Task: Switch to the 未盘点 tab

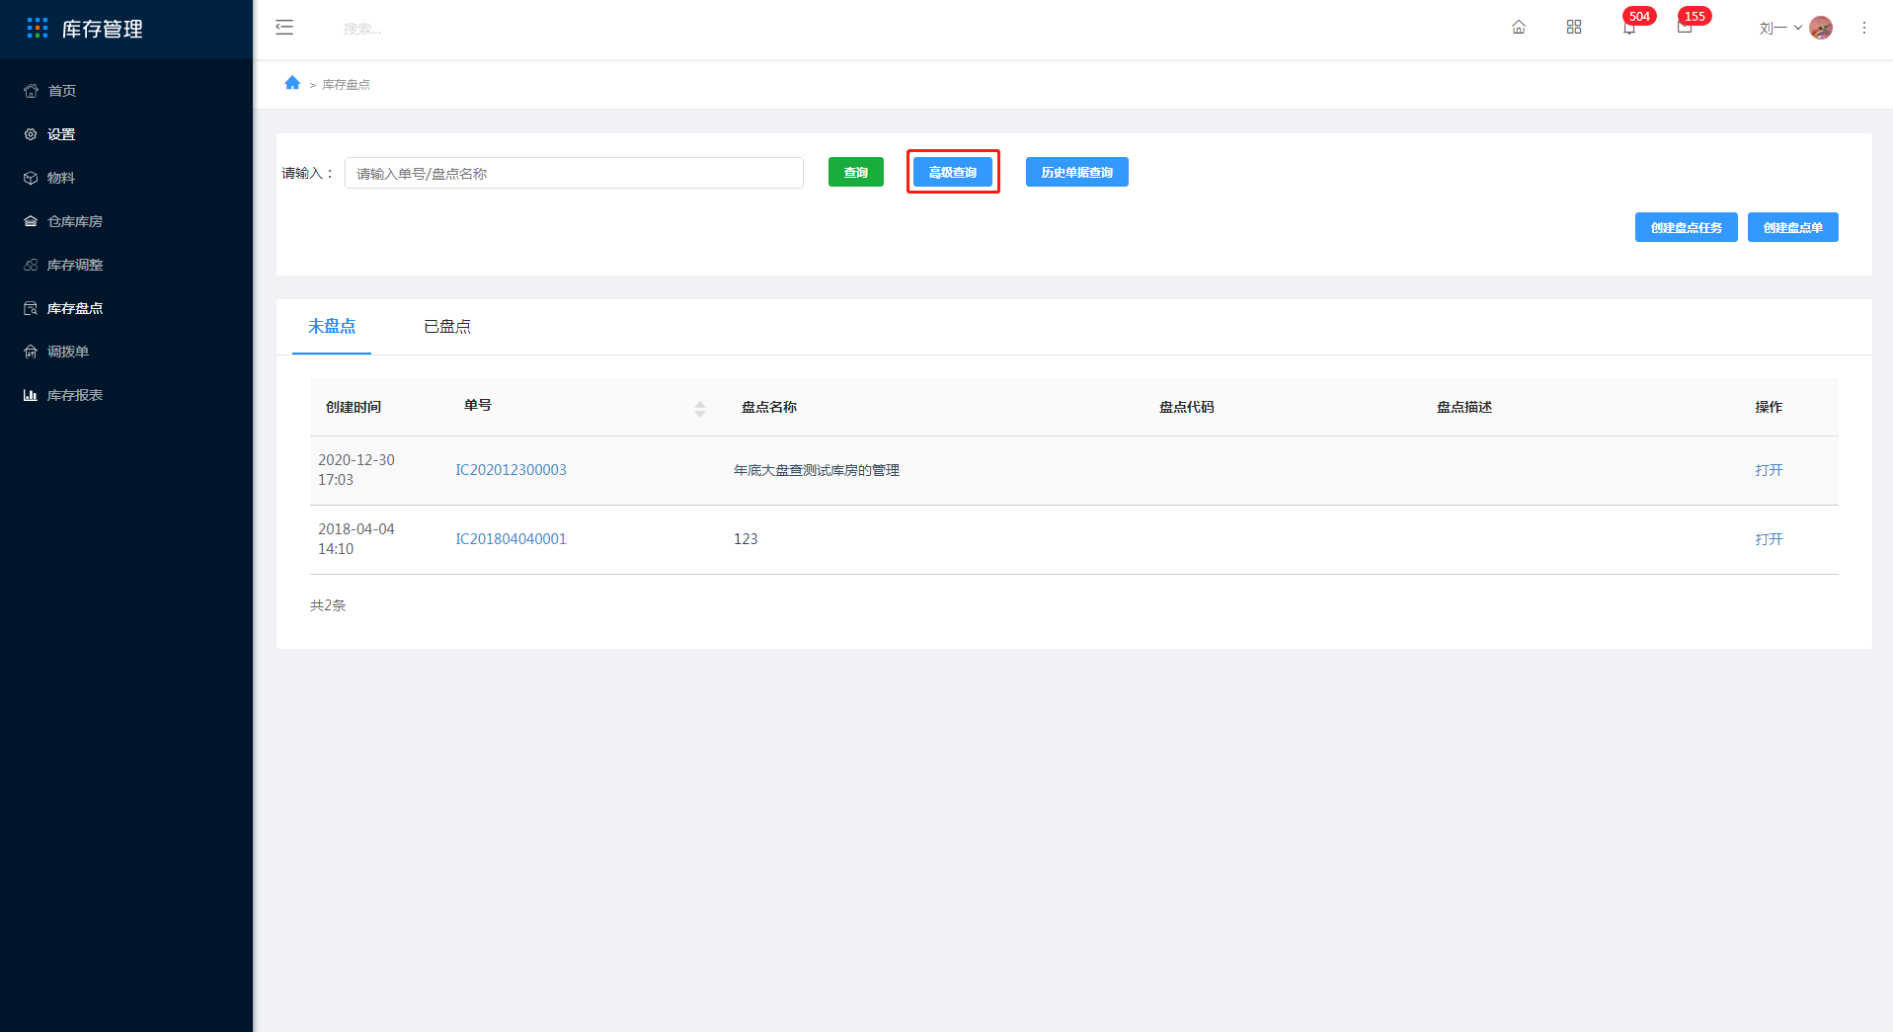Action: pos(332,326)
